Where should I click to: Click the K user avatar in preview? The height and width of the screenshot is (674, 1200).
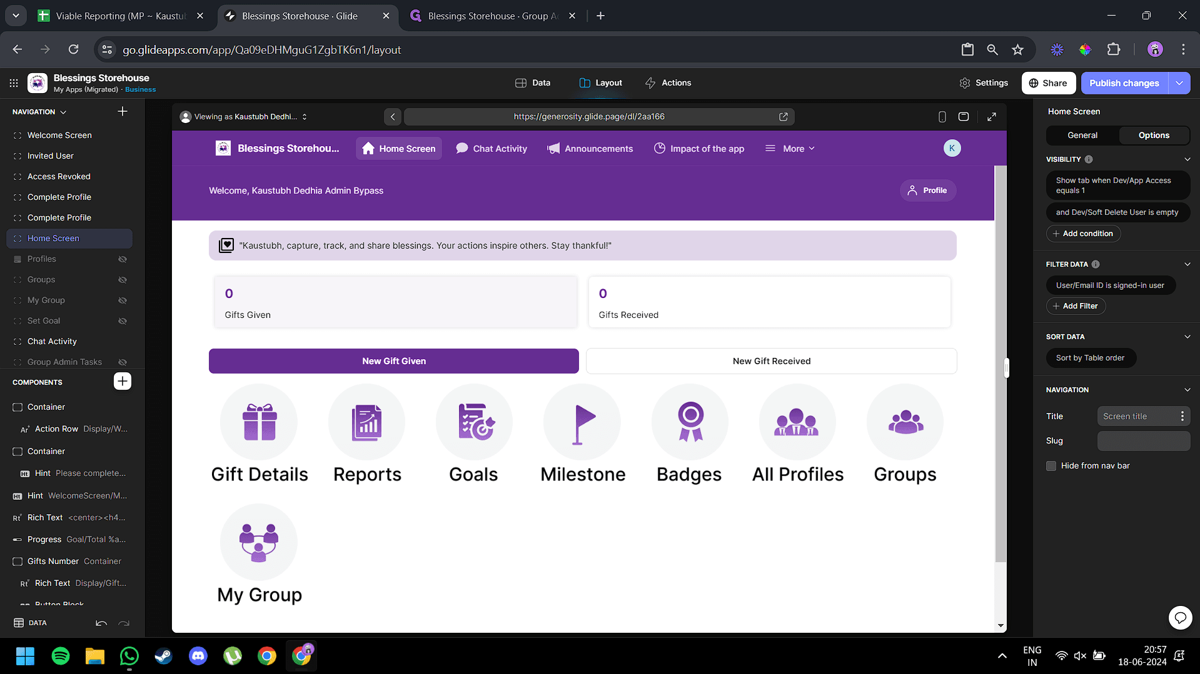point(952,148)
